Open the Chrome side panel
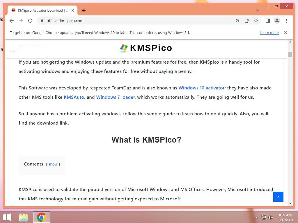The width and height of the screenshot is (298, 223). 268,21
